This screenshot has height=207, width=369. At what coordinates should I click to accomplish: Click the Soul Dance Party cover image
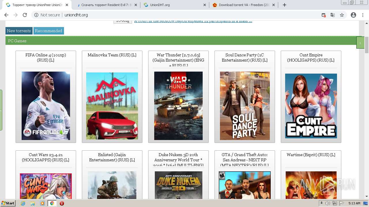pos(245,106)
